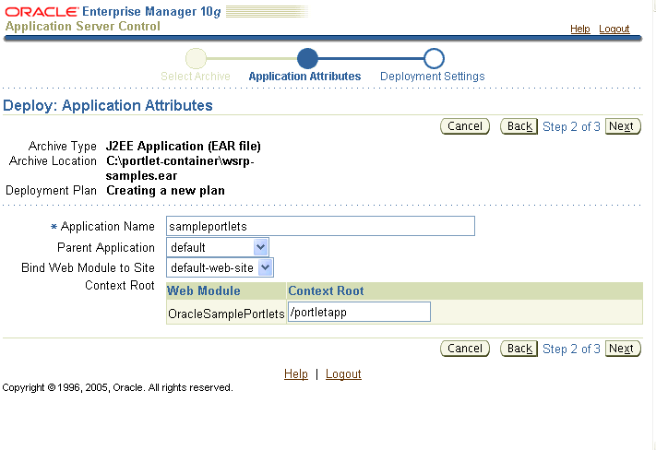Click the footer Logout link
This screenshot has width=656, height=450.
pyautogui.click(x=343, y=373)
